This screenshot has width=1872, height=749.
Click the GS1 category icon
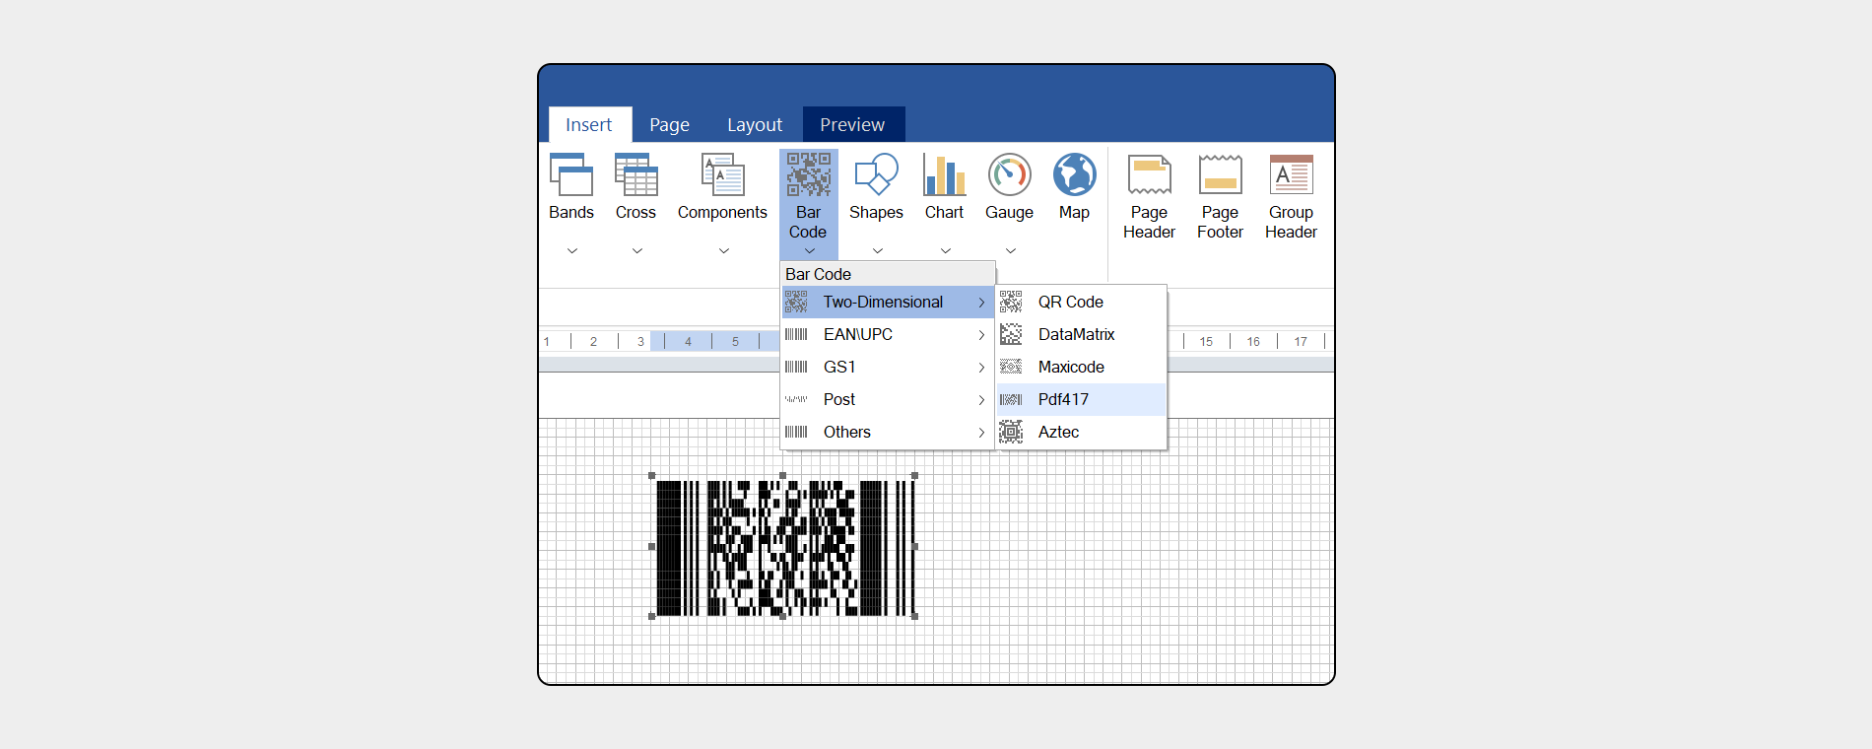pyautogui.click(x=796, y=367)
